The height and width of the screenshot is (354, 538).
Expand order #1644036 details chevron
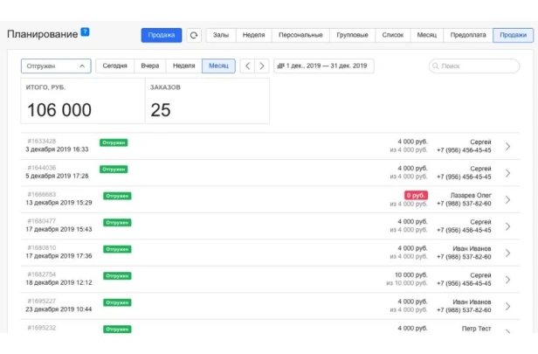pyautogui.click(x=508, y=173)
